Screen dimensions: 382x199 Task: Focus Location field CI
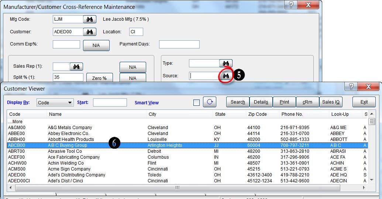click(x=136, y=32)
